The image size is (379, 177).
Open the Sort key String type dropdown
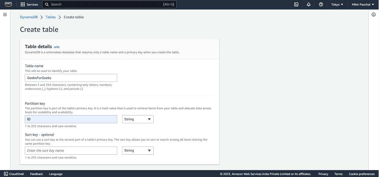tap(138, 151)
